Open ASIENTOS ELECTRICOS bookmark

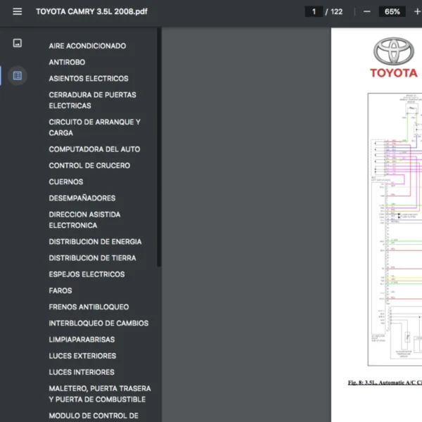pyautogui.click(x=89, y=79)
